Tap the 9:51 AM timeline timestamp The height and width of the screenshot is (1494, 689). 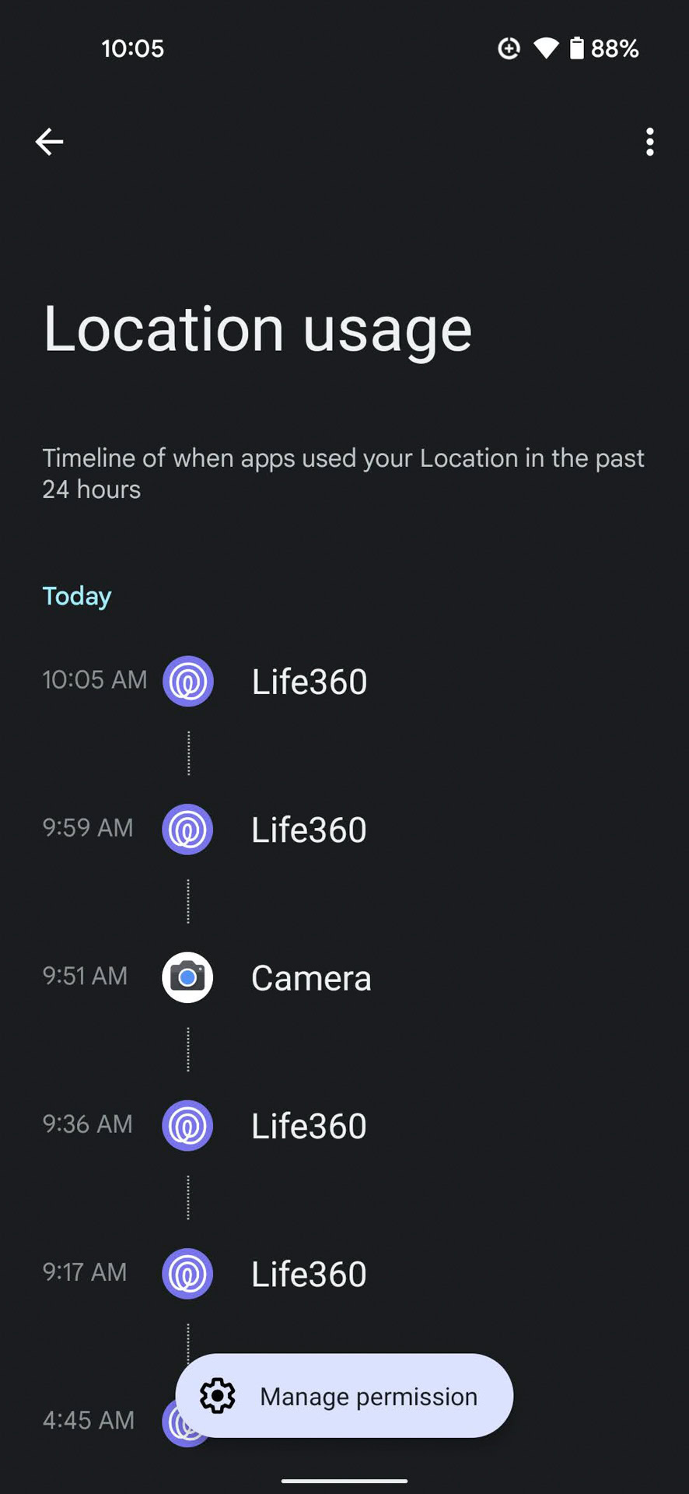click(x=85, y=976)
